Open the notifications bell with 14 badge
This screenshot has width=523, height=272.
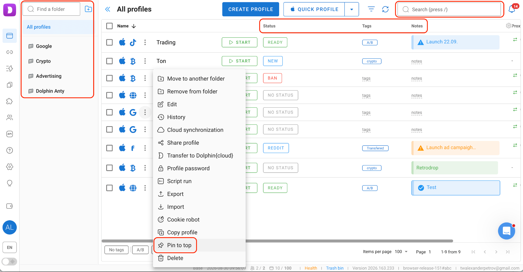pos(512,9)
